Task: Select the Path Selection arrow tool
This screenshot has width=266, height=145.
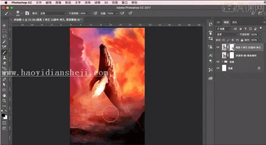Action: (4, 84)
